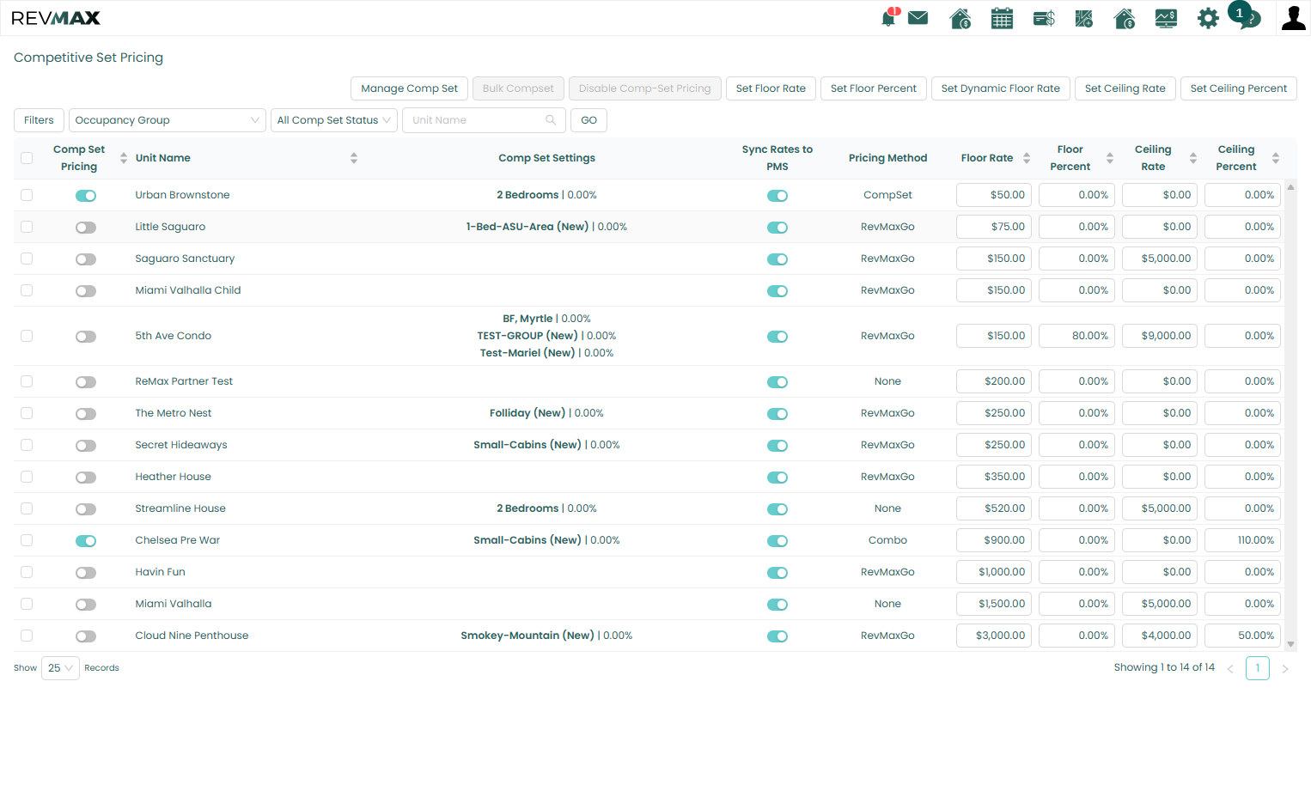This screenshot has width=1311, height=785.
Task: Click Set Floor Rate button
Action: (771, 88)
